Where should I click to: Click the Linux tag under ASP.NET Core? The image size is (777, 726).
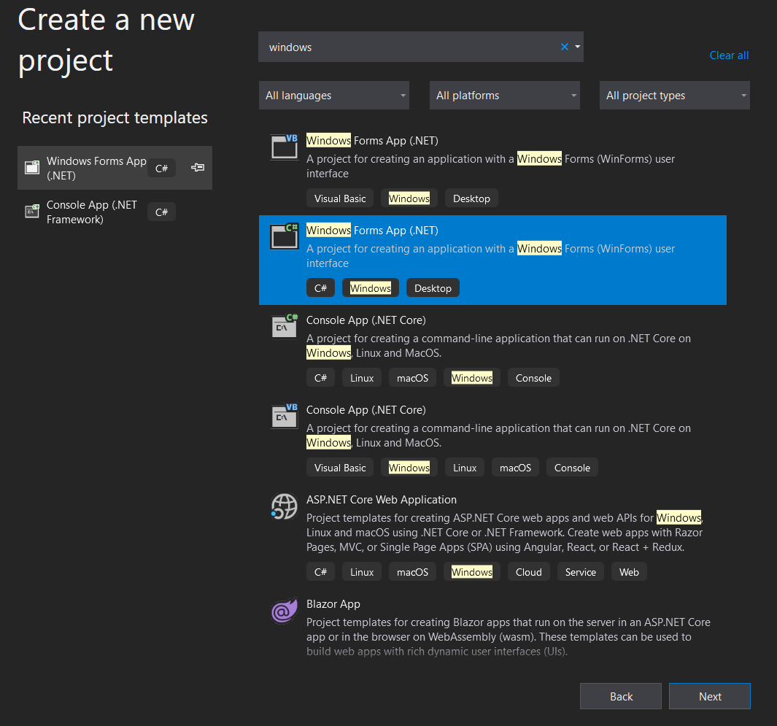362,572
